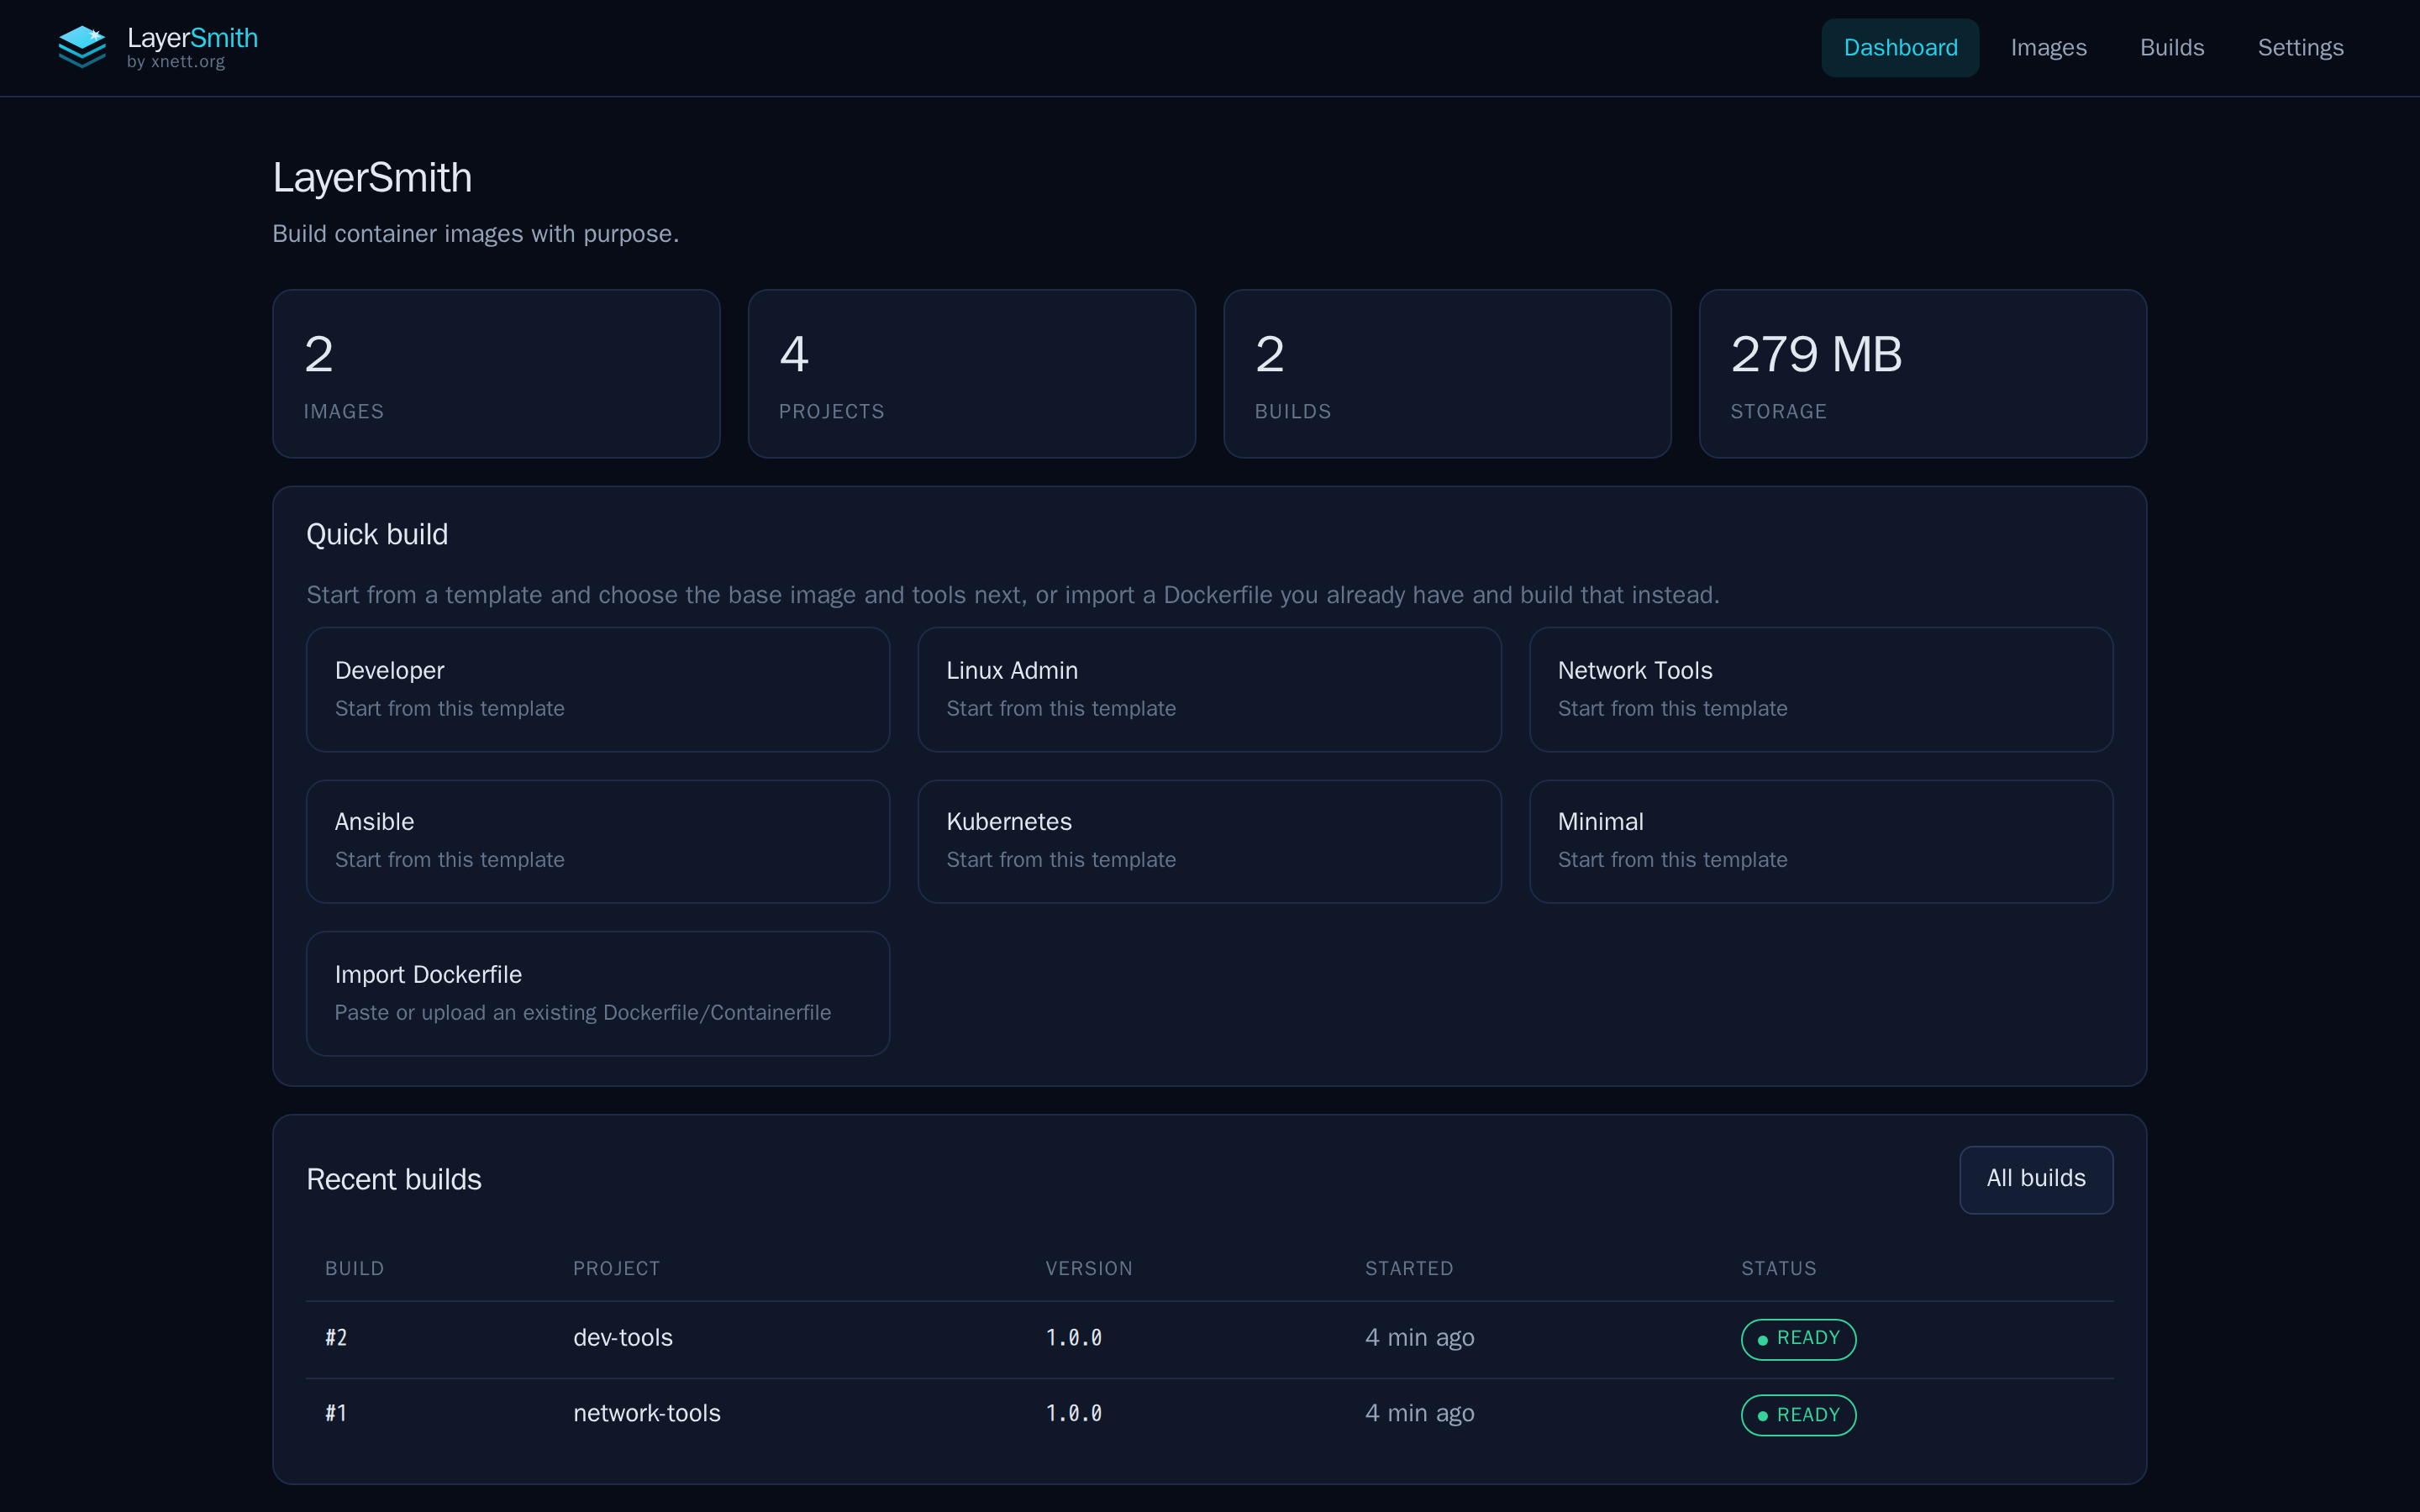Start from the Developer template
Viewport: 2420px width, 1512px height.
coord(598,689)
